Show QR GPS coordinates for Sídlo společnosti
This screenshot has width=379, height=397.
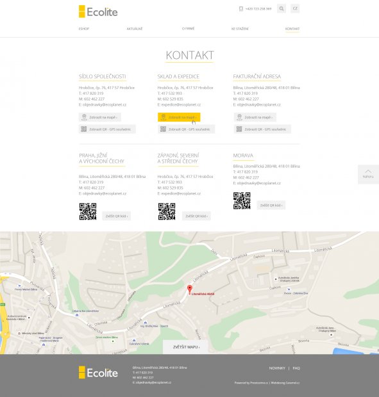107,129
